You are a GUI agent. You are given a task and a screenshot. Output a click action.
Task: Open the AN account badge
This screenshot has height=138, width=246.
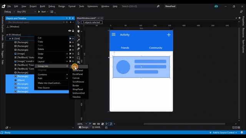tap(216, 6)
